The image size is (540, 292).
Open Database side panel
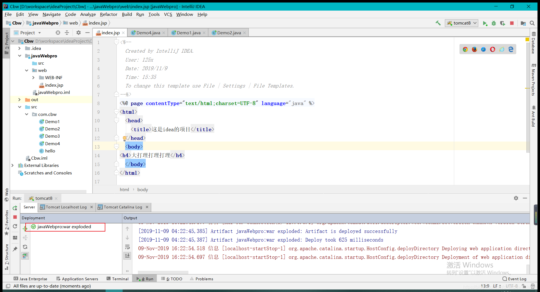click(533, 43)
